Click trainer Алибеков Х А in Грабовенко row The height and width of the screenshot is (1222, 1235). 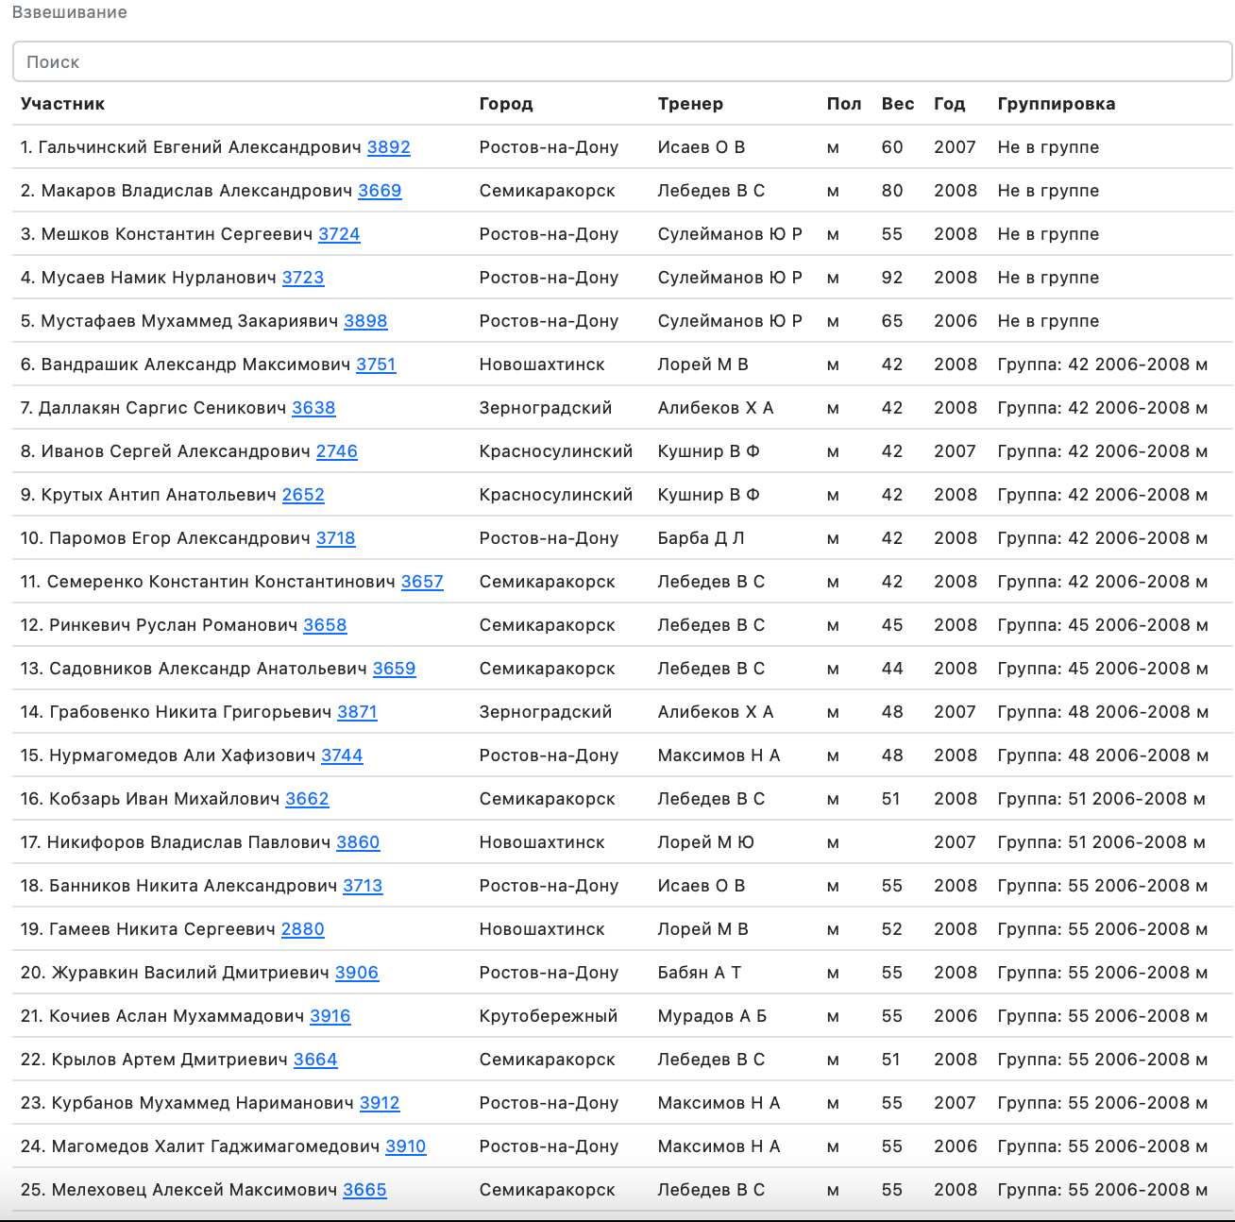716,712
